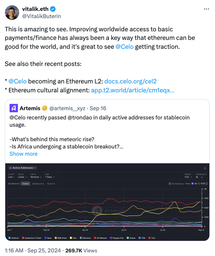Click the chart download icon

[x=205, y=168]
